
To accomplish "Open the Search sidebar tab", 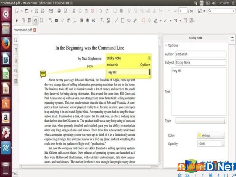I will tap(15, 71).
